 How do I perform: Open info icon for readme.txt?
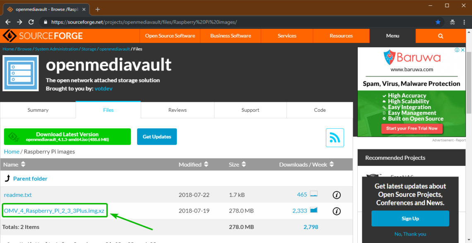point(337,195)
